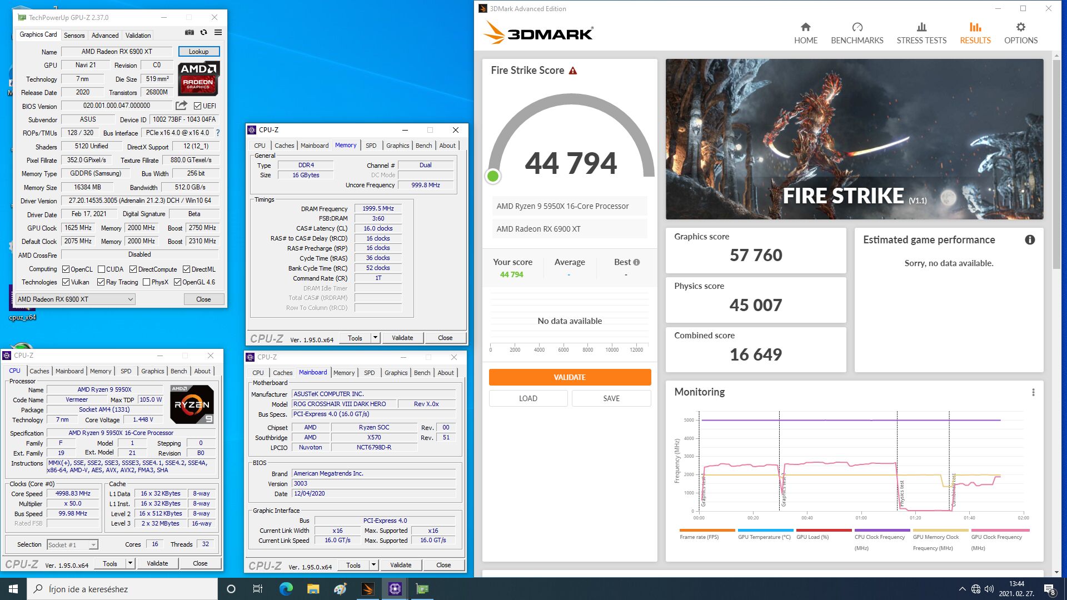
Task: Open Socket #1 selection dropdown
Action: pyautogui.click(x=93, y=545)
